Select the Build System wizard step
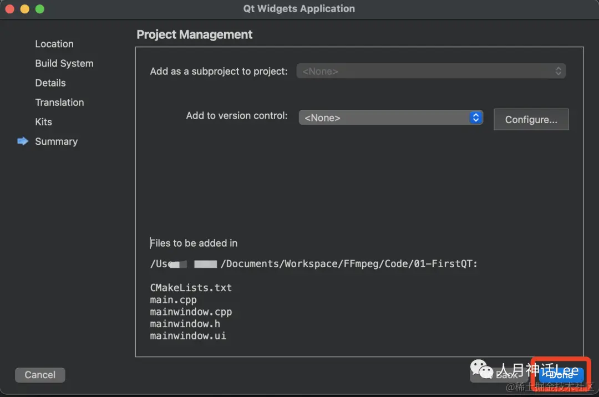This screenshot has height=397, width=599. coord(64,63)
